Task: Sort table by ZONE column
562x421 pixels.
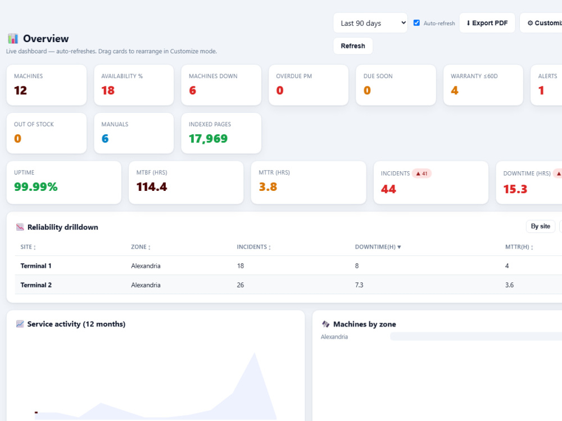Action: point(140,247)
